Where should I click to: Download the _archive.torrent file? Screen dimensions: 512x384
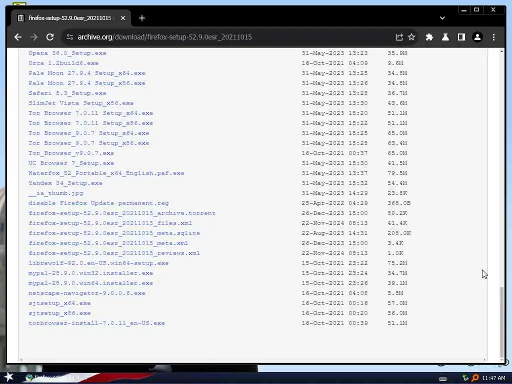[x=122, y=213]
